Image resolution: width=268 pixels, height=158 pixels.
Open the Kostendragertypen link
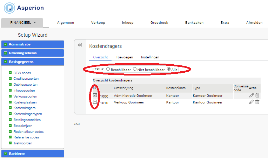tap(28, 114)
